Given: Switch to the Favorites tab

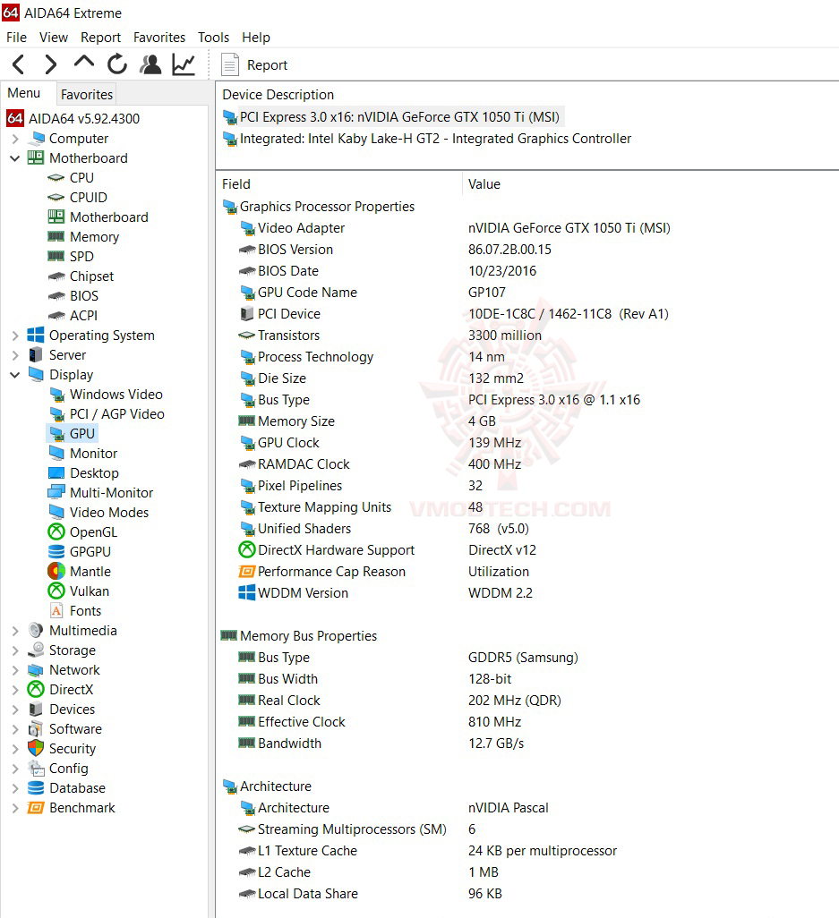Looking at the screenshot, I should pyautogui.click(x=86, y=94).
